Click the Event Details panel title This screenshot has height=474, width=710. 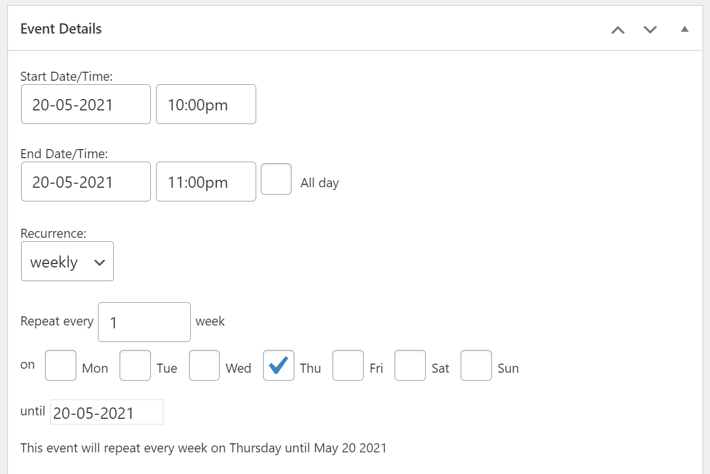pos(60,28)
